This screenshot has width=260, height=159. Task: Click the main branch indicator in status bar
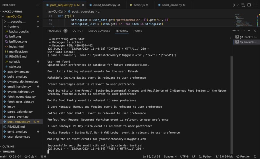4,156
